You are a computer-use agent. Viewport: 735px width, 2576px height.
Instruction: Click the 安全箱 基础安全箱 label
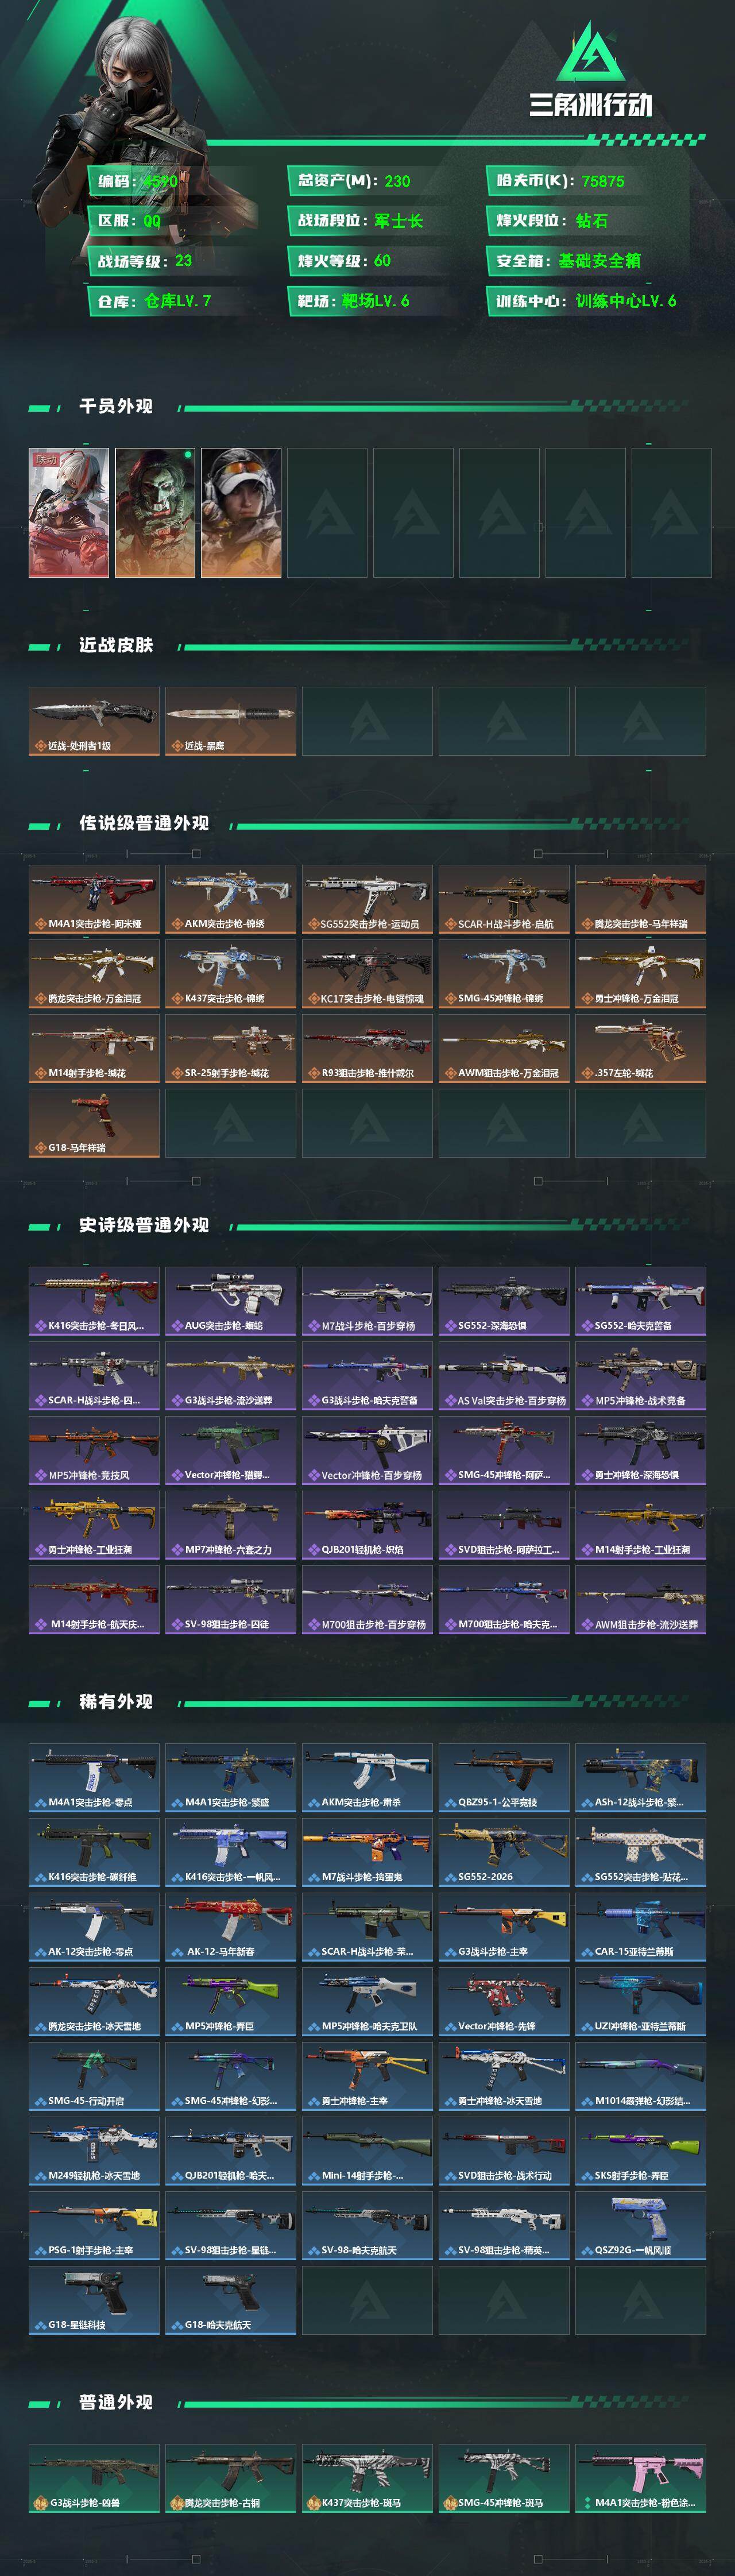coord(569,261)
